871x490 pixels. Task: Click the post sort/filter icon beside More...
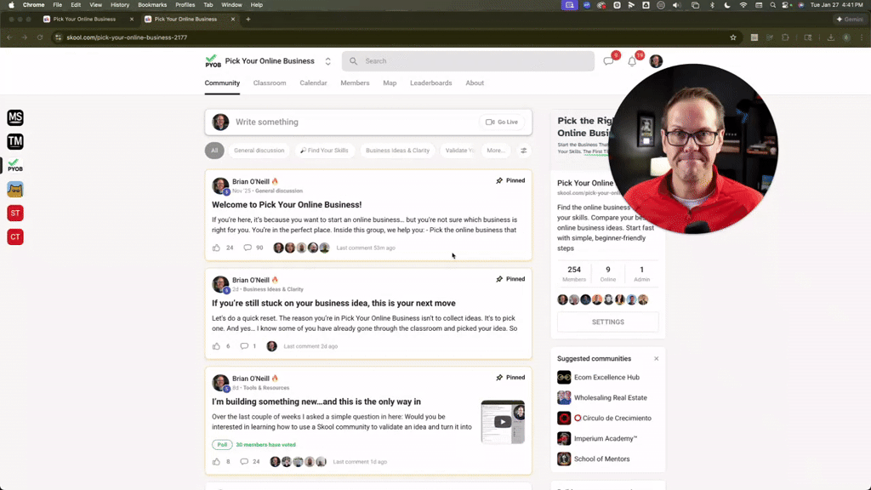[524, 151]
